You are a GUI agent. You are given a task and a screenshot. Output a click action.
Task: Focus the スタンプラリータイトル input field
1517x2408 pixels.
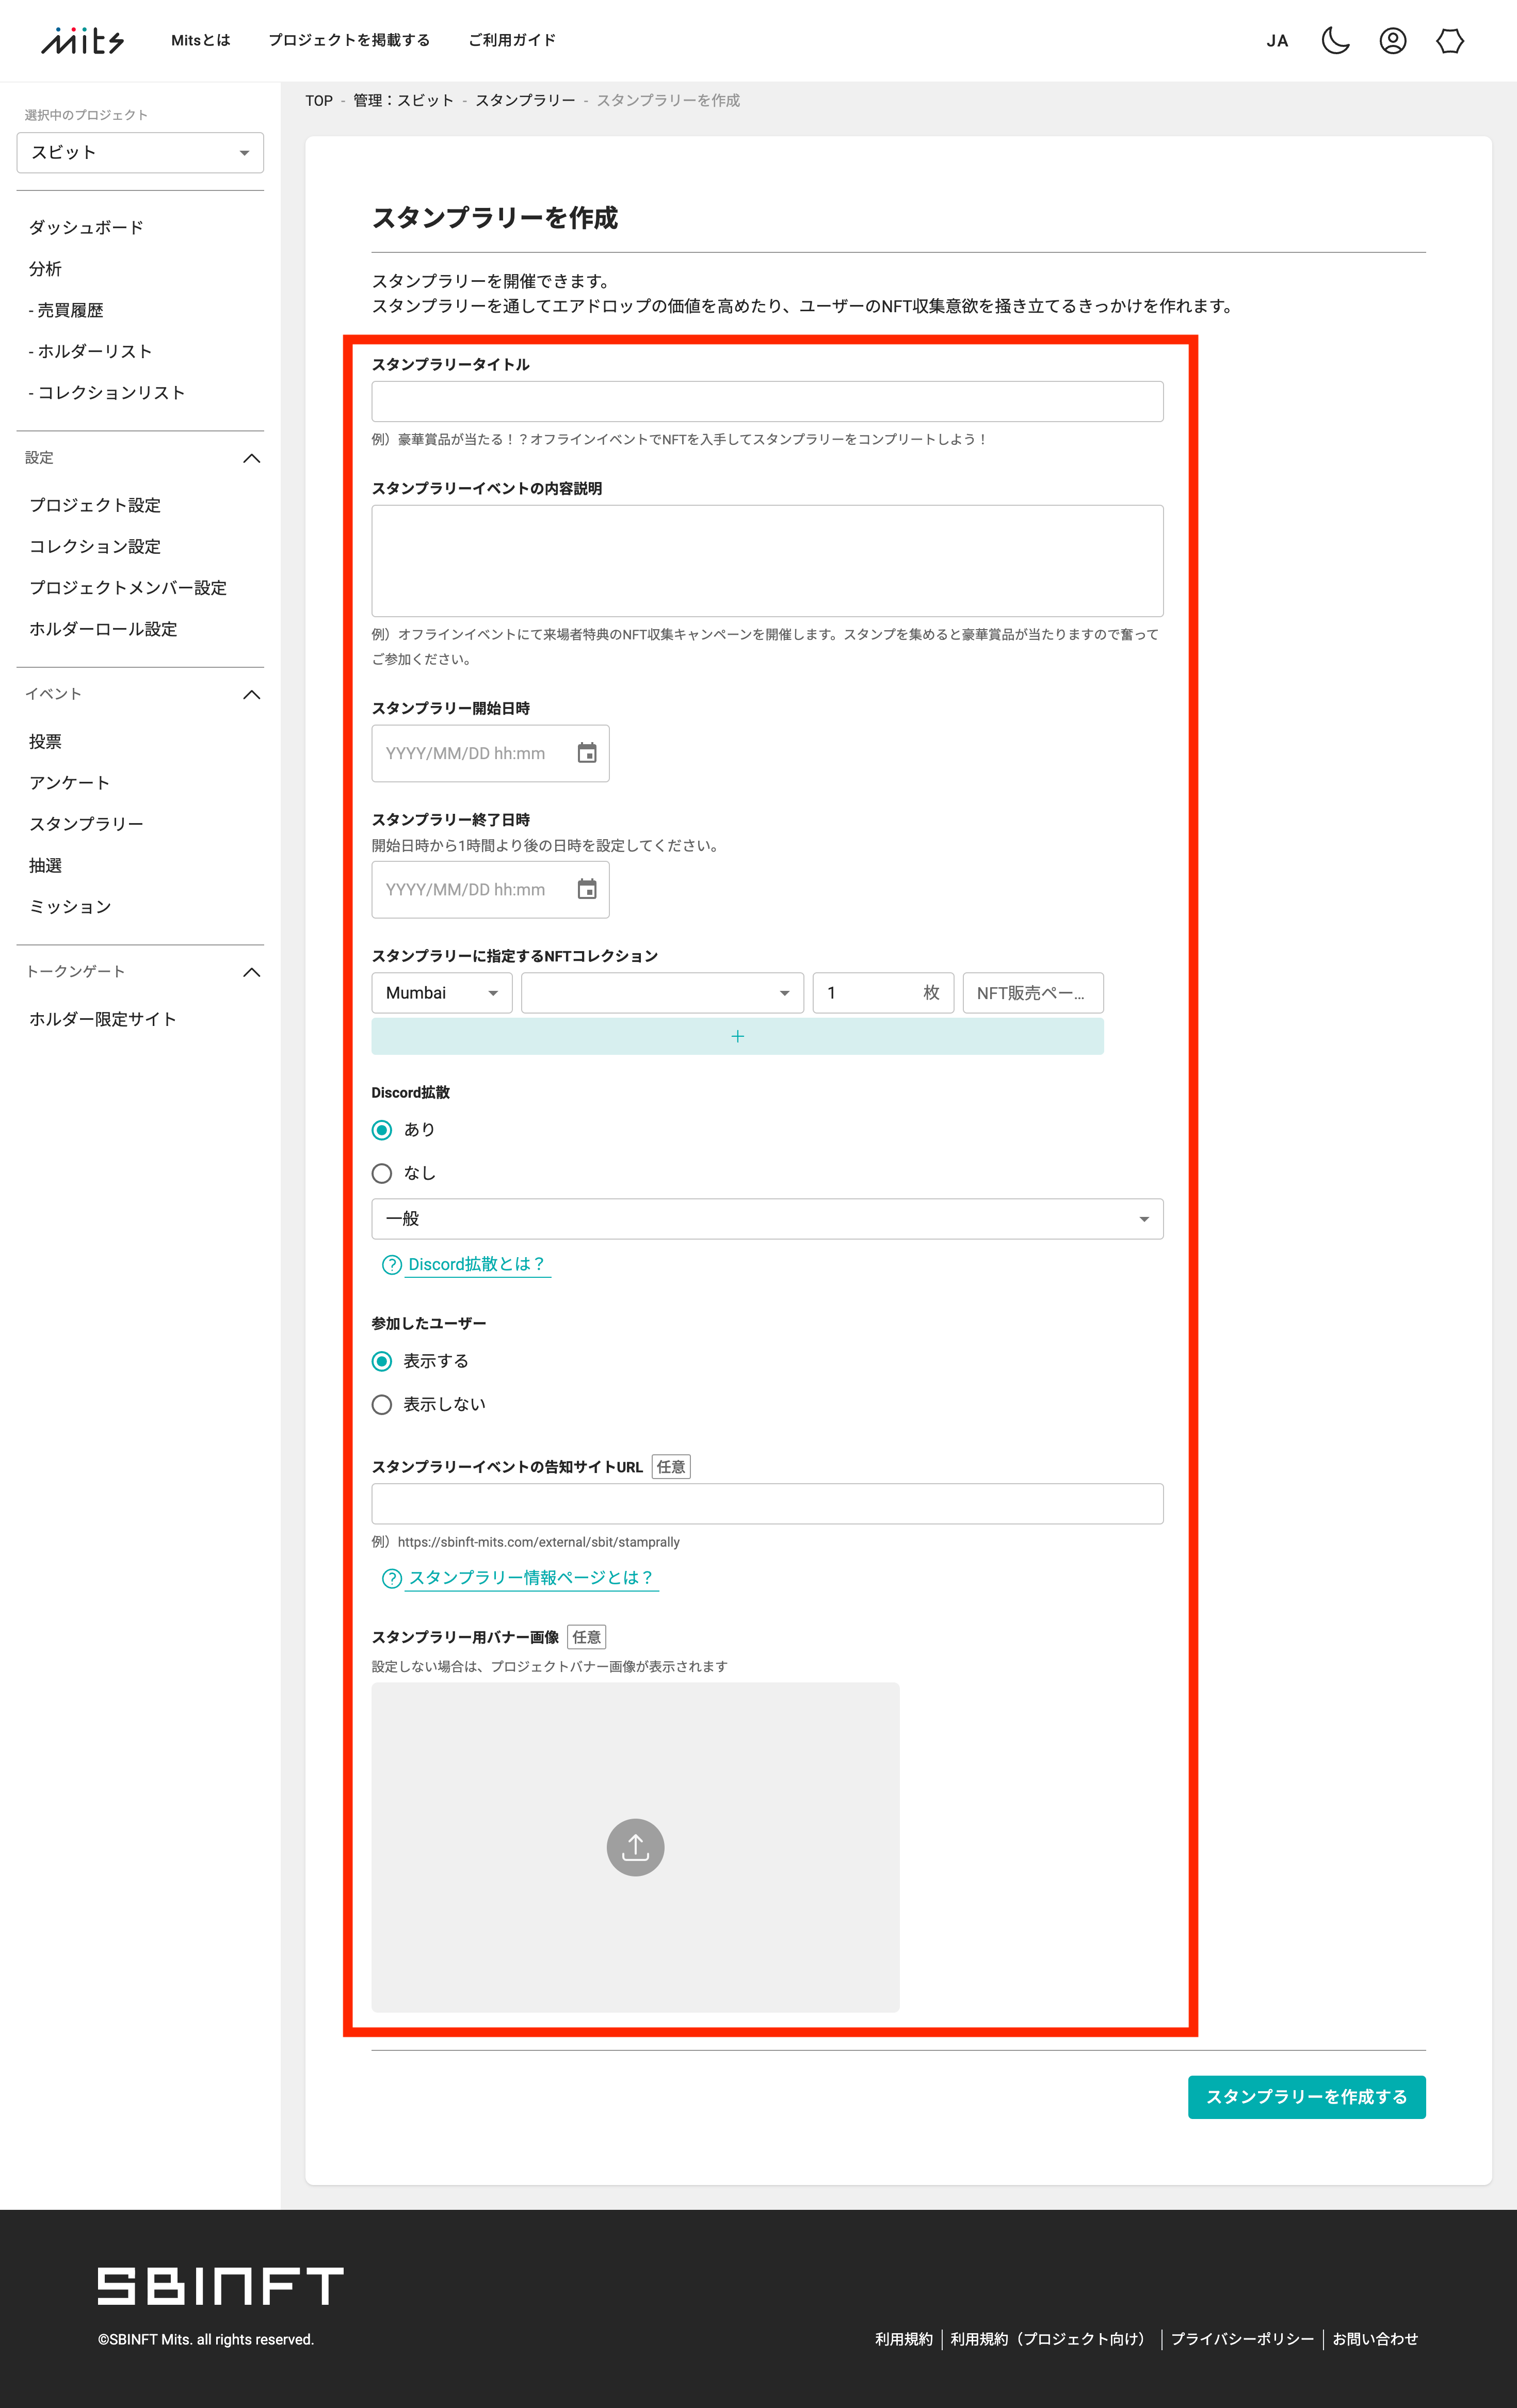pos(767,401)
